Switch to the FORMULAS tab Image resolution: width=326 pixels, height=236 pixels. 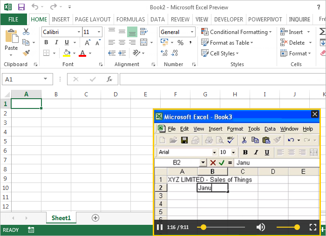pos(130,20)
